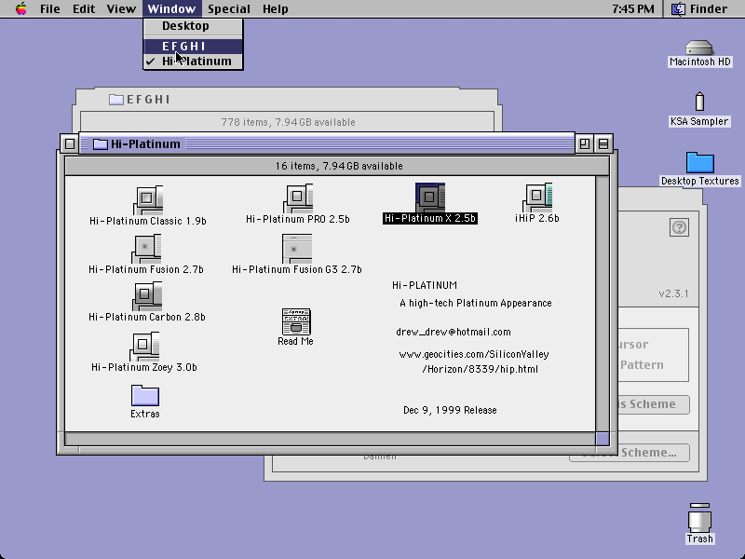Click the Hi-Platinum window resize corner

click(603, 438)
